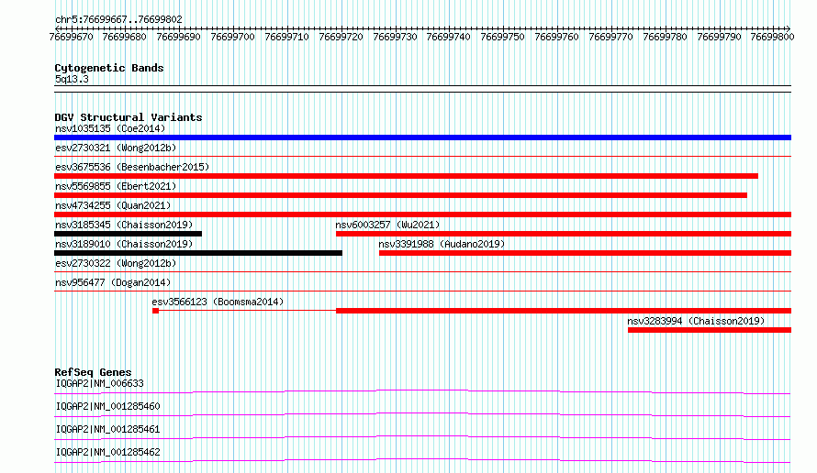The height and width of the screenshot is (473, 817).
Task: Select esv3566123 (Boomsma2014) label
Action: coord(218,302)
